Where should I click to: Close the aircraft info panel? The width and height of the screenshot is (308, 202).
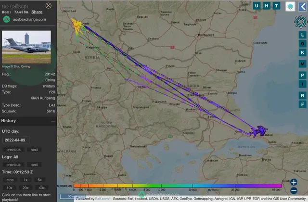[48, 5]
